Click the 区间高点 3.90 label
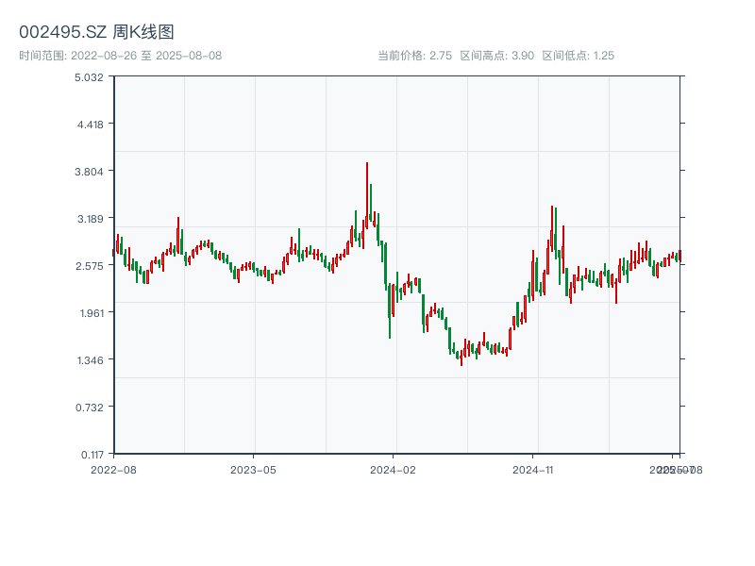The height and width of the screenshot is (566, 755). point(496,56)
